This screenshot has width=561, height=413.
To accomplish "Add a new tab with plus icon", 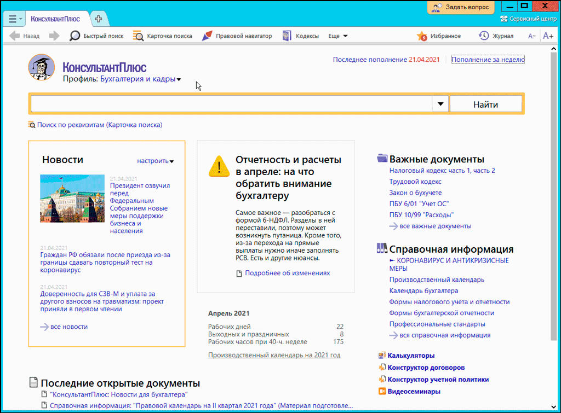I will [x=99, y=19].
